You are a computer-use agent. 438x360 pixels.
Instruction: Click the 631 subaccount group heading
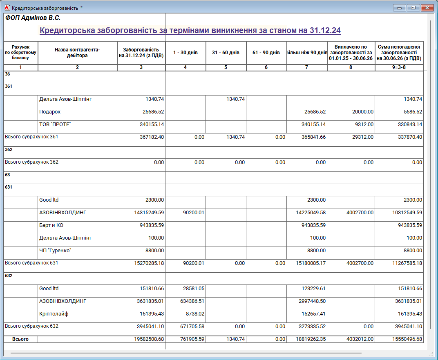(9, 187)
